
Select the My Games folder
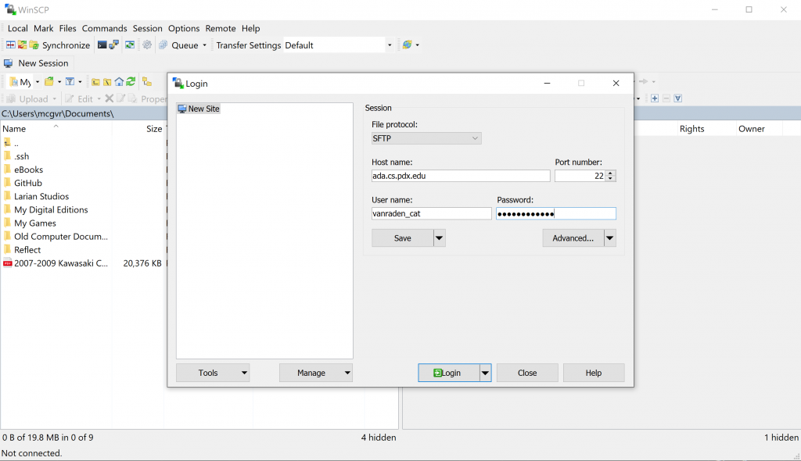[x=35, y=223]
